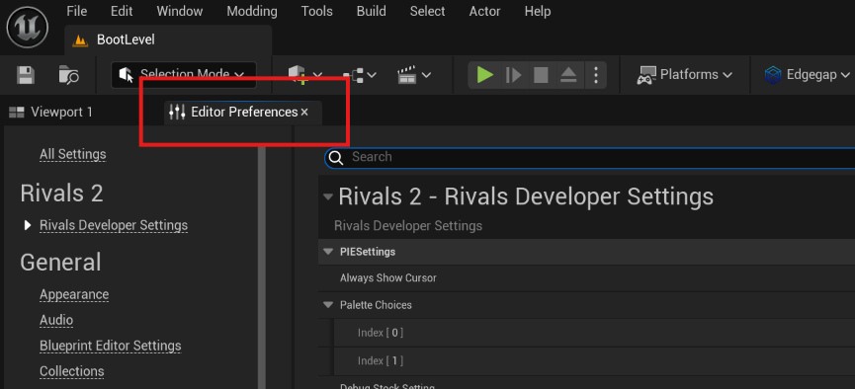Open the Select menu
855x389 pixels.
[427, 11]
